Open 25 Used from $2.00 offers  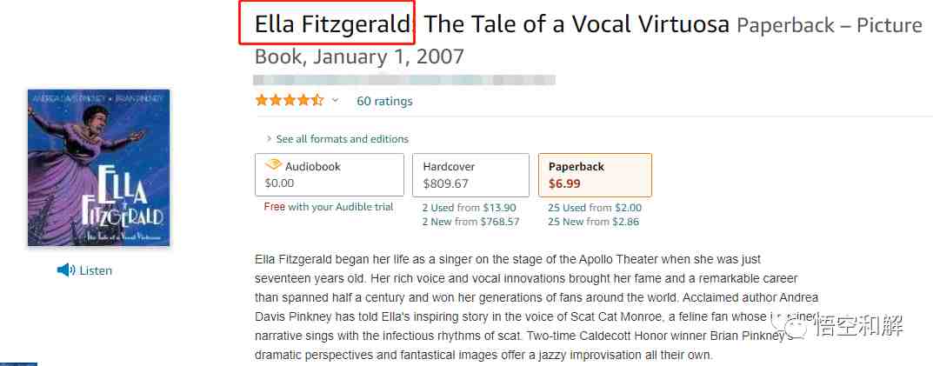point(595,208)
